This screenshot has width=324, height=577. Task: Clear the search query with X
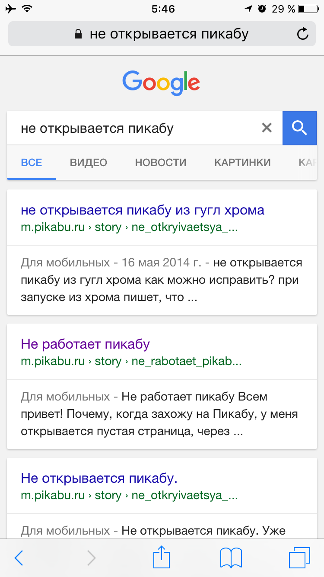point(267,128)
